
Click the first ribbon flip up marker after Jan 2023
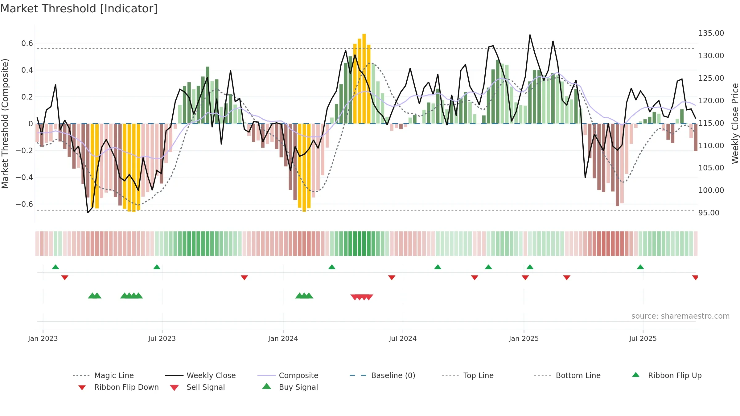(55, 267)
